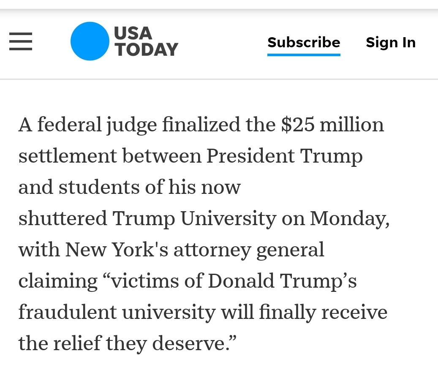438x381 pixels.
Task: Open the hamburger navigation menu
Action: coord(21,41)
